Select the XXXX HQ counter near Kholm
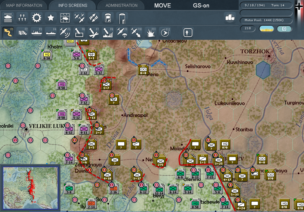Viewport: 304px width, 212px height. pos(47,55)
